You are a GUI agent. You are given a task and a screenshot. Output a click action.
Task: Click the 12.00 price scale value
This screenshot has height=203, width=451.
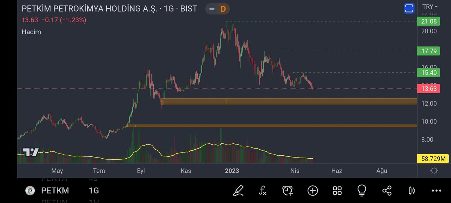429,103
